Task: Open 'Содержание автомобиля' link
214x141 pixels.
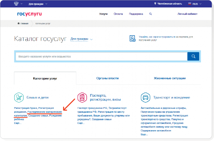Action: coord(156,130)
